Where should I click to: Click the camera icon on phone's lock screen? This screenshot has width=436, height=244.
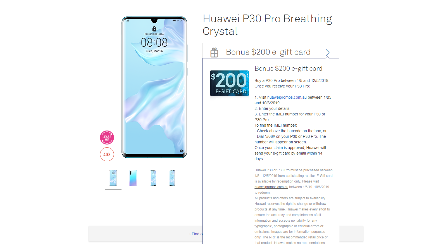(182, 151)
